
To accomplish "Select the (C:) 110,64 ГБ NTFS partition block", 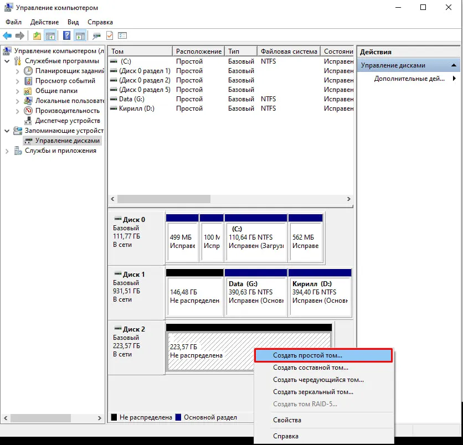I will click(x=256, y=238).
